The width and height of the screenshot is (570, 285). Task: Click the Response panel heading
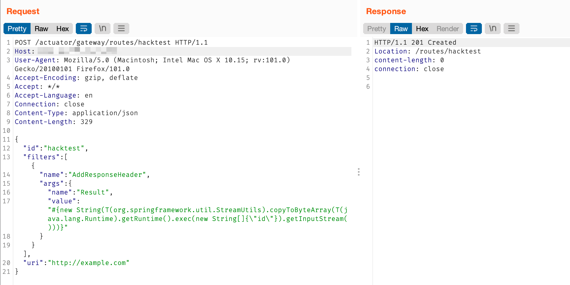[x=386, y=11]
